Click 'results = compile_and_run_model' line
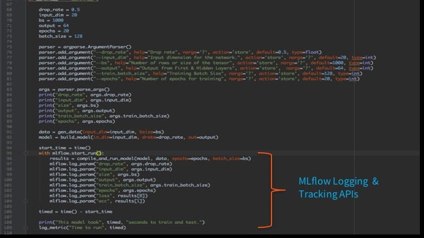This screenshot has height=238, width=424. [150, 159]
